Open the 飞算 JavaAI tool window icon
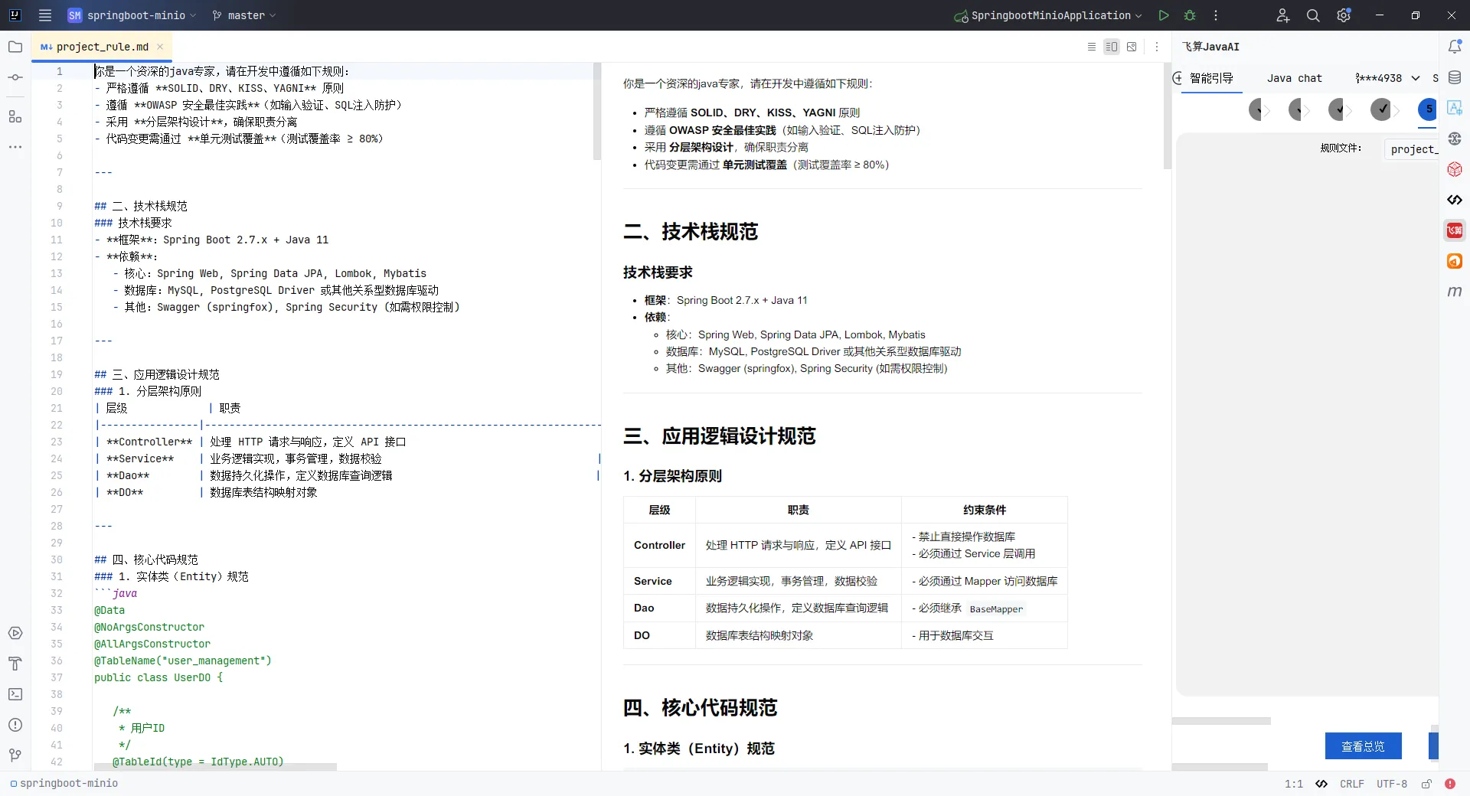Screen dimensions: 1470x796 click(1455, 230)
